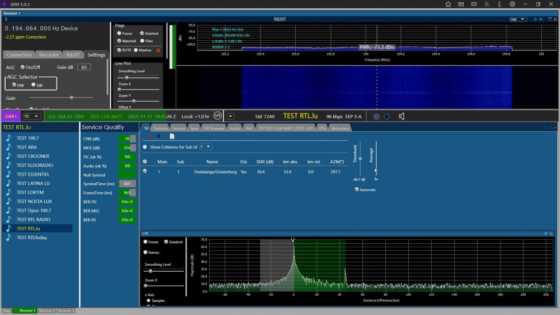560x315 pixels.
Task: Click the down triangle icon near DAB selector
Action: 550,19
